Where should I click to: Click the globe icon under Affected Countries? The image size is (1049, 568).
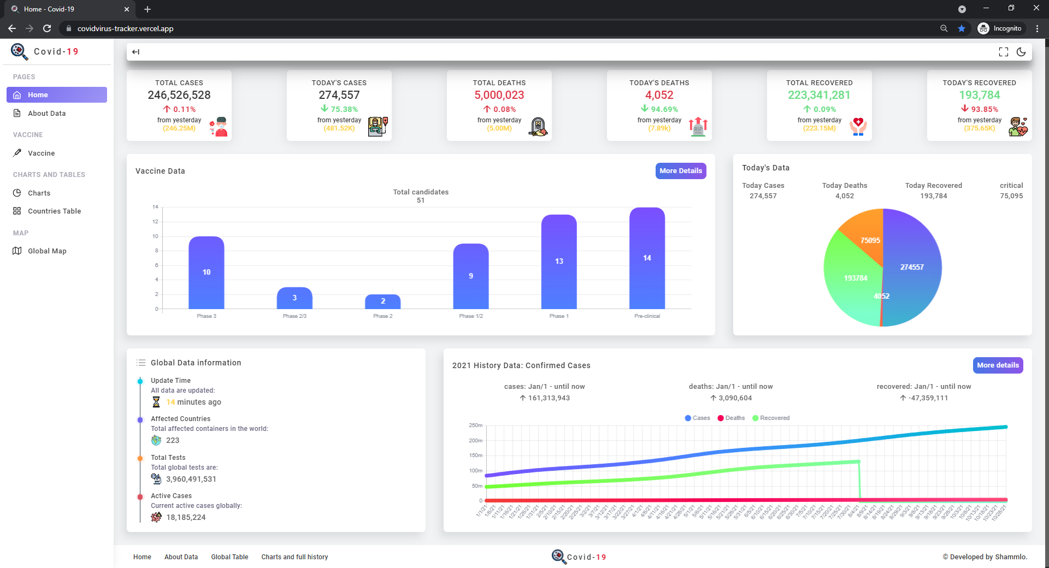(x=156, y=440)
